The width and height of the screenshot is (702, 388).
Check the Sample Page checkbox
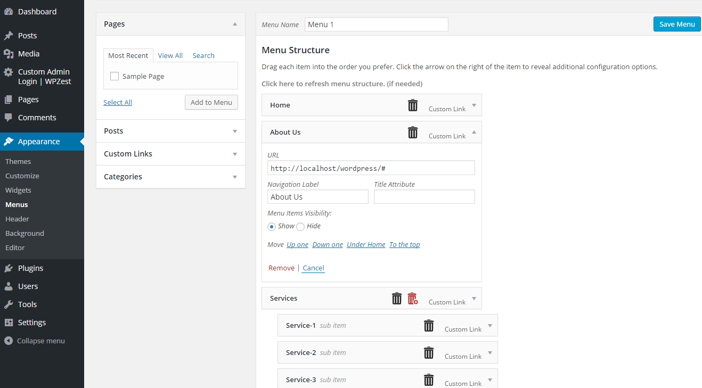click(115, 76)
